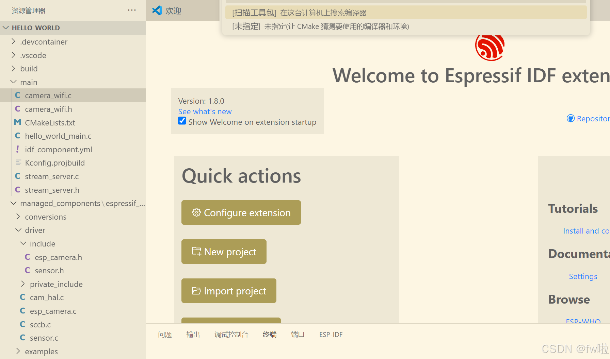Click folder-plus icon on New project button
Screen dimensions: 610x359
tap(197, 252)
